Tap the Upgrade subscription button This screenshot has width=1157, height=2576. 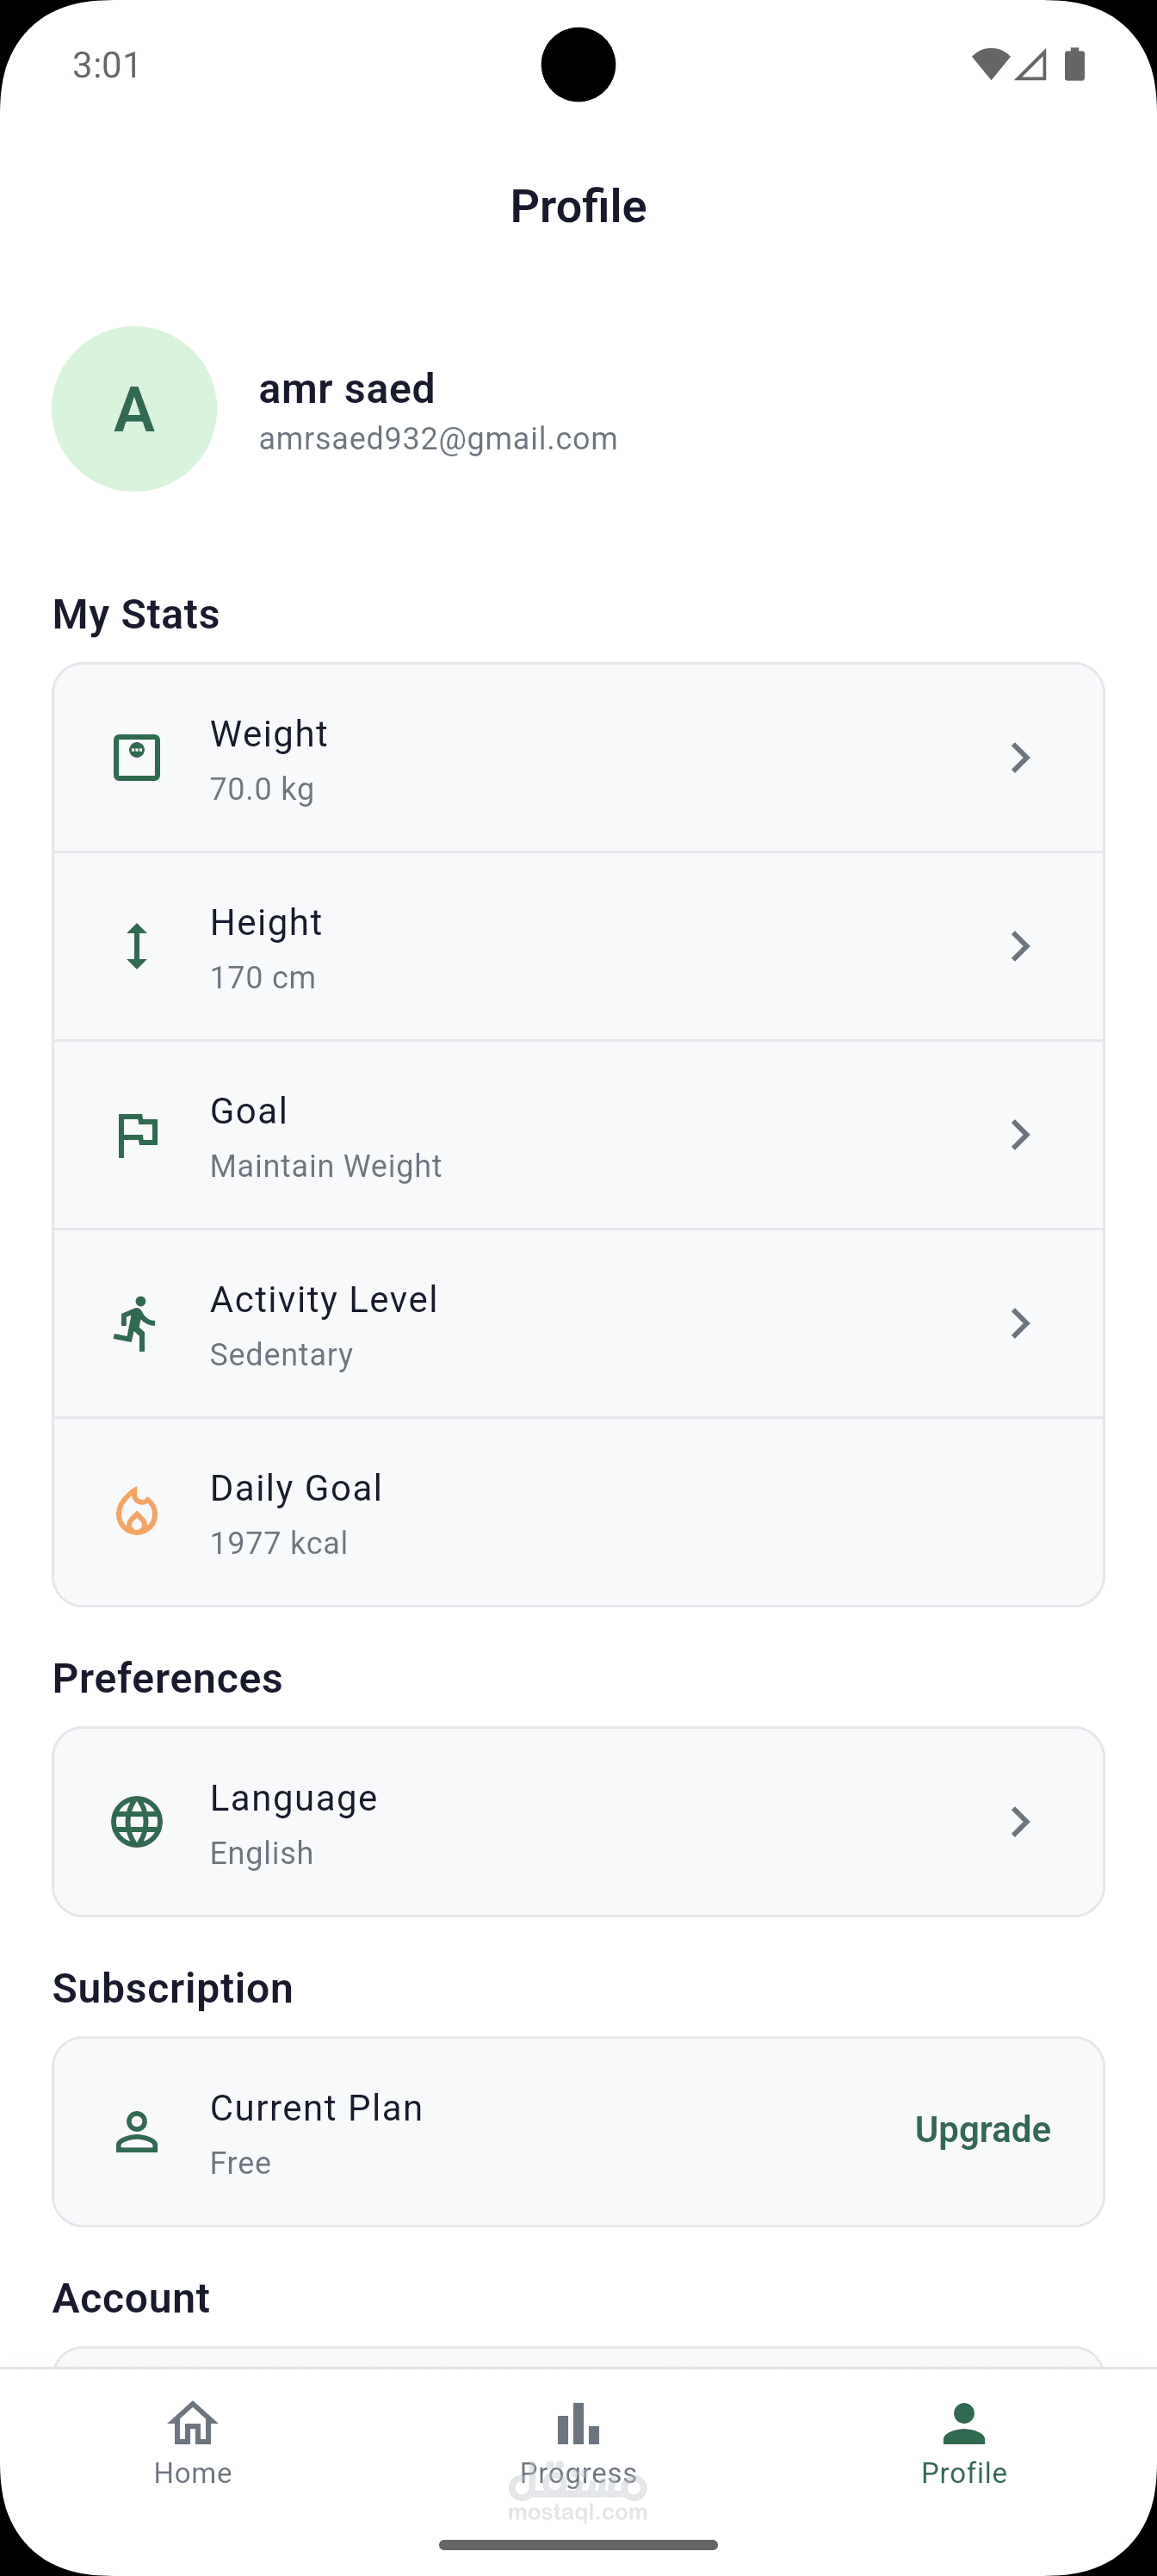[x=982, y=2130]
